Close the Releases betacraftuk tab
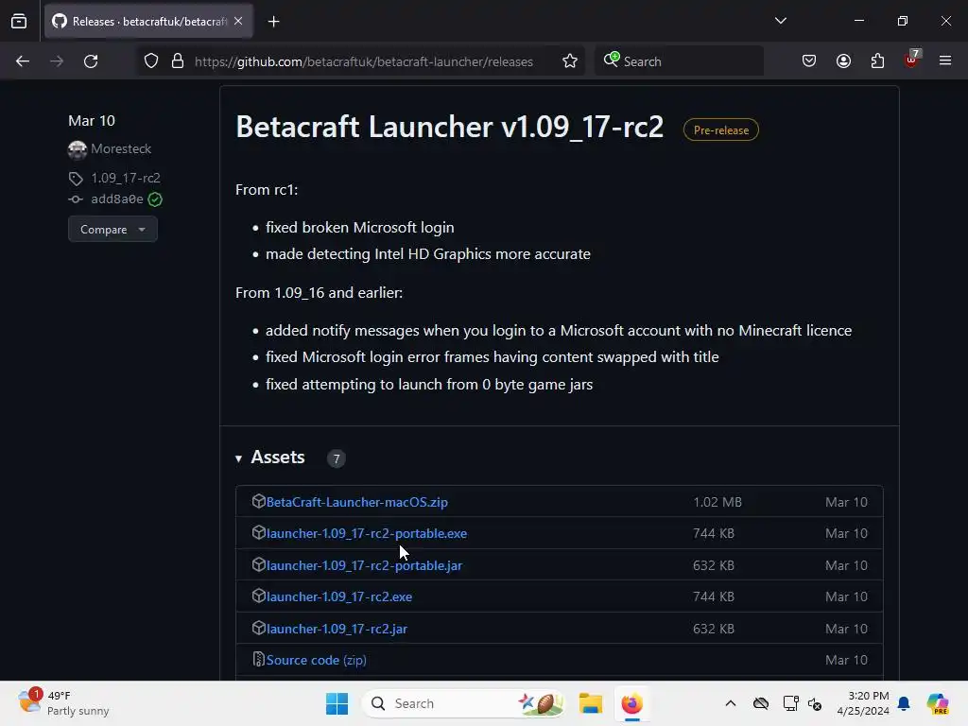Screen dimensions: 968x726 pyautogui.click(x=238, y=21)
